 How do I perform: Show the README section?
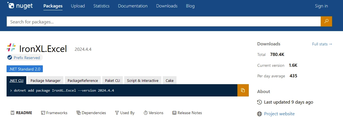21,113
